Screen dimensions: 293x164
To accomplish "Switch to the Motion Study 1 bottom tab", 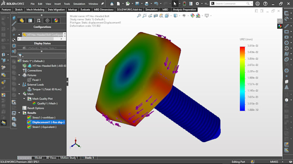I will coord(69,158).
